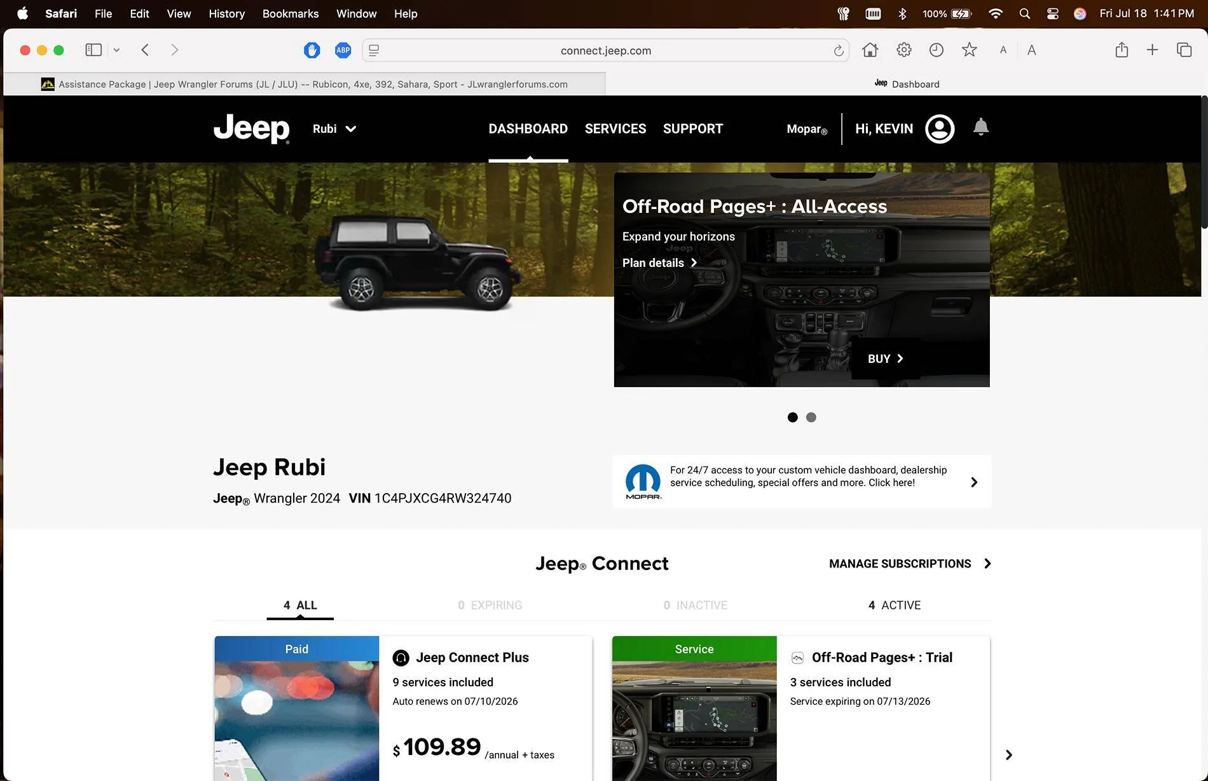Expand the Rubi vehicle selector dropdown
Image resolution: width=1208 pixels, height=781 pixels.
(x=334, y=128)
